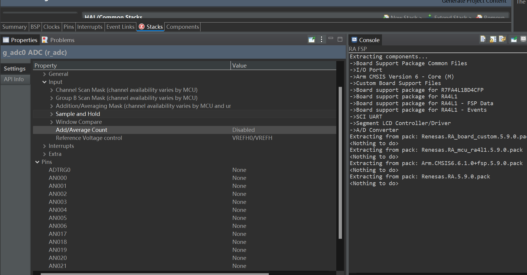
Task: Click the Display Selected Console icon
Action: coord(523,39)
